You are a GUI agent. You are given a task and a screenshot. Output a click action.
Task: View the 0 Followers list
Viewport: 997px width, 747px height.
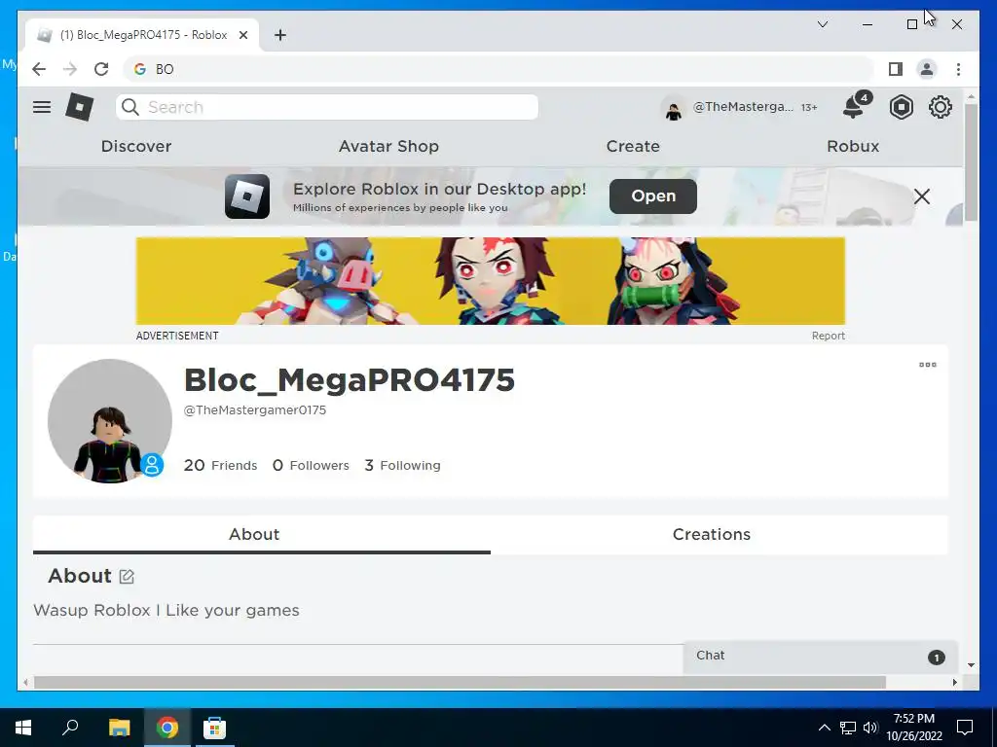coord(311,465)
